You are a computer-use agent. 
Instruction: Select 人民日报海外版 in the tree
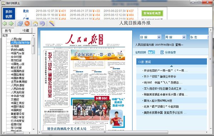click(x=20, y=43)
